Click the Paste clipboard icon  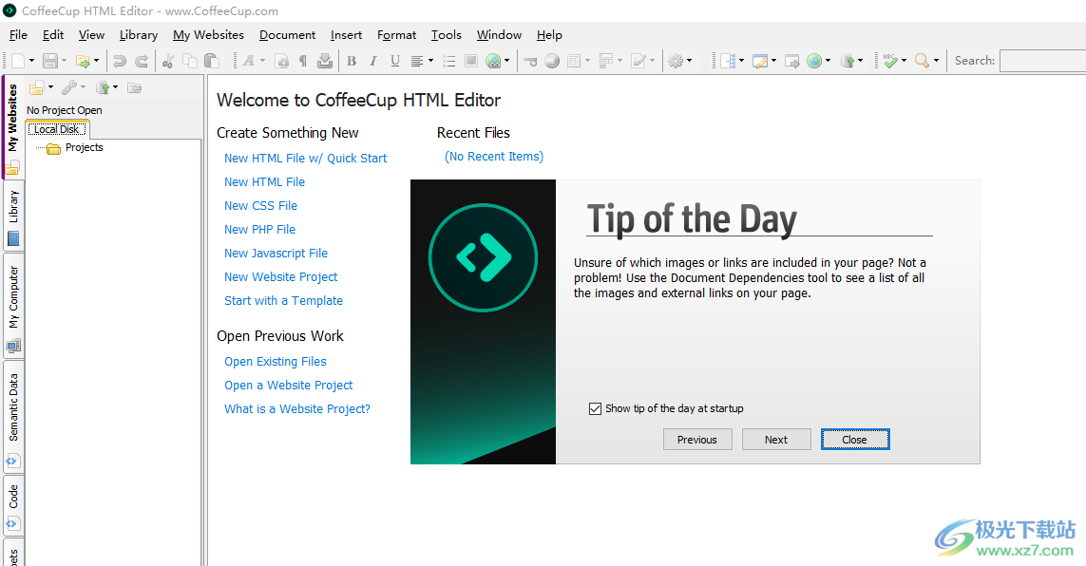(x=212, y=61)
